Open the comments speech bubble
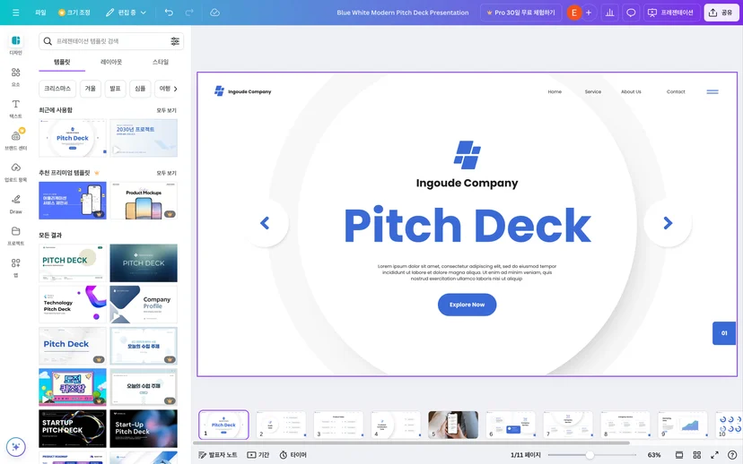Viewport: 743px width, 464px height. (631, 13)
